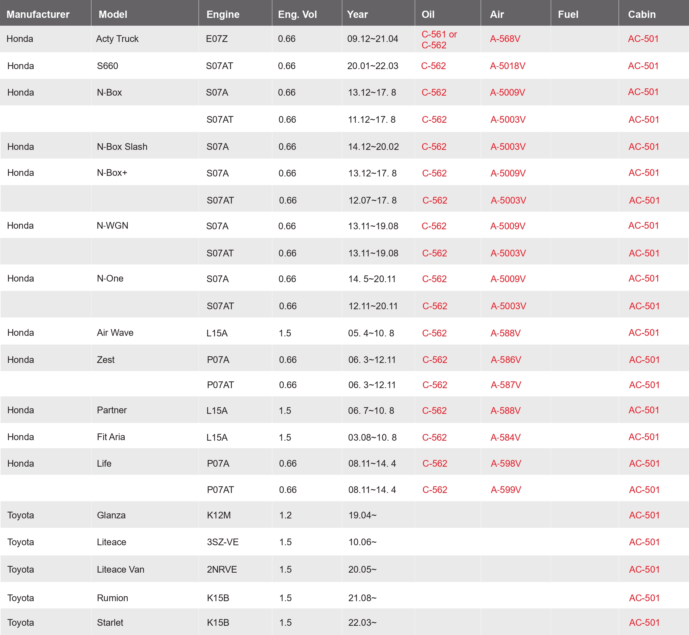689x635 pixels.
Task: Click air filter A-587V for P07AT Zest
Action: pos(506,385)
